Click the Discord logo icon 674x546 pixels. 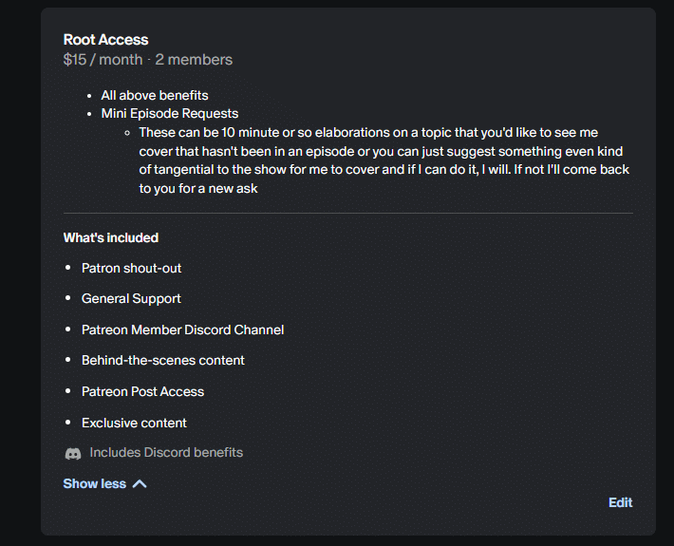click(x=73, y=454)
